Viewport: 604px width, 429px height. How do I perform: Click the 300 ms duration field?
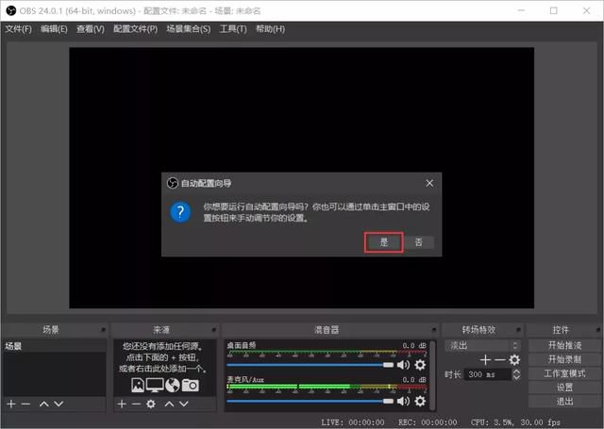point(488,374)
